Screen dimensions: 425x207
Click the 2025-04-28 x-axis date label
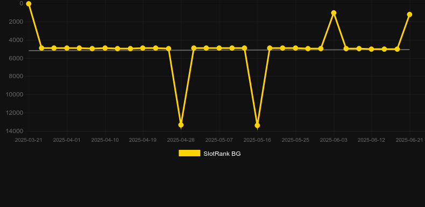[x=181, y=140]
